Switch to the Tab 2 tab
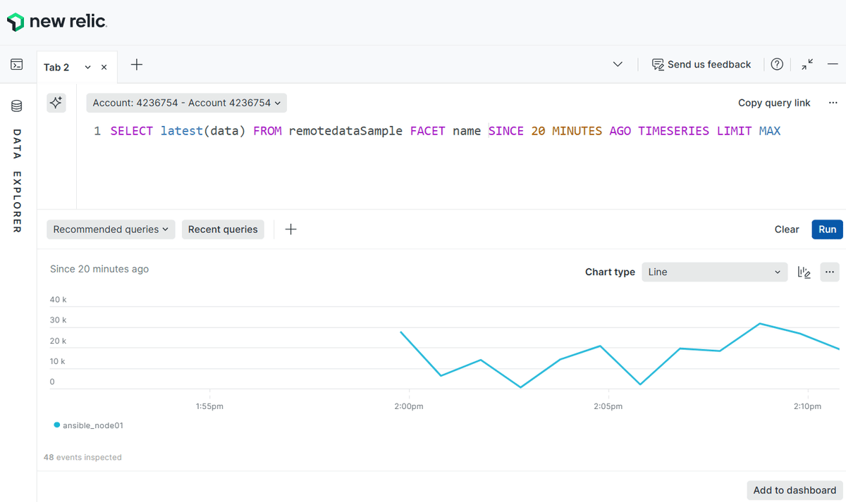846x502 pixels. coord(56,67)
